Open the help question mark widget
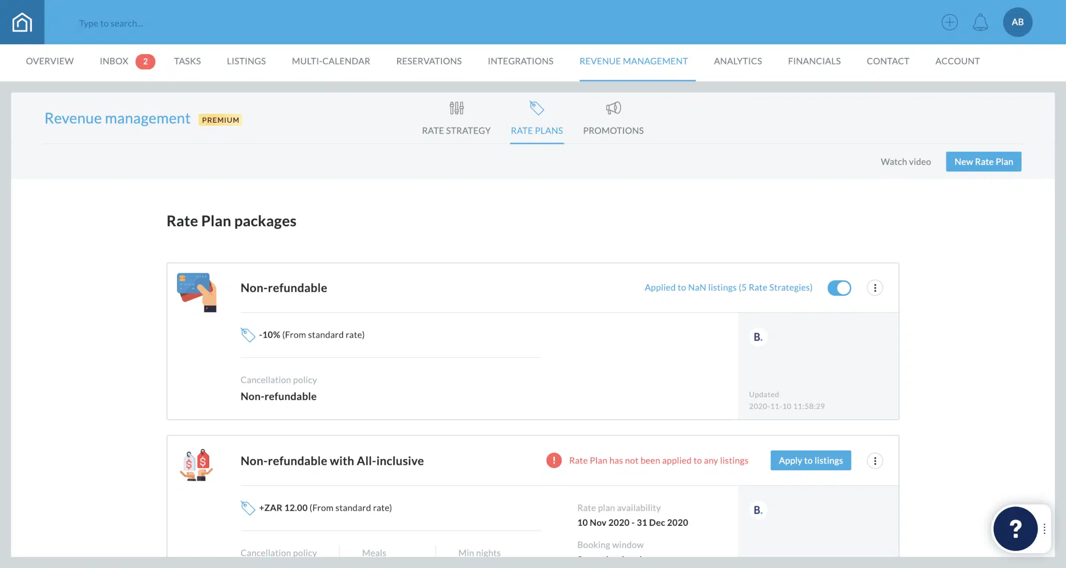 1015,528
